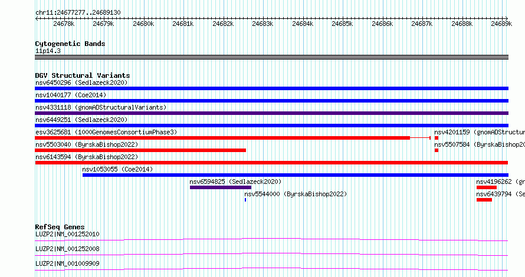Open transcript LUZP2|NM_001252008 label
525x277 pixels.
[x=67, y=249]
